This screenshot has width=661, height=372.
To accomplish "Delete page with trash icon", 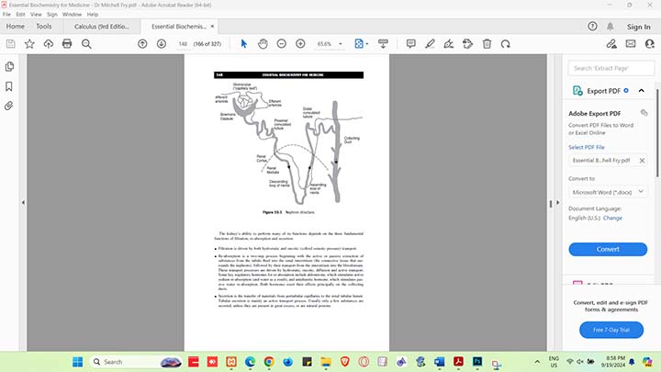I will tap(486, 44).
